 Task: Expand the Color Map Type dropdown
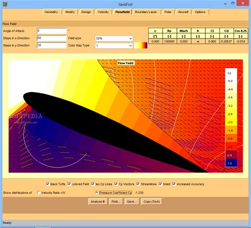click(x=114, y=45)
